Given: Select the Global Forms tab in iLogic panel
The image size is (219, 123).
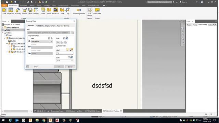Looking at the screenshot, I should tap(203, 25).
